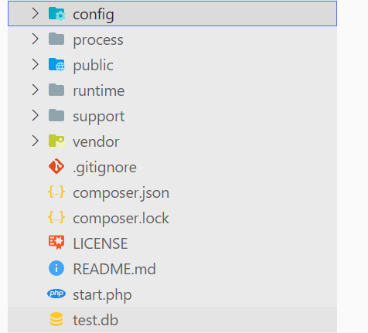Click the PHP logo icon for start.php
This screenshot has width=368, height=333.
pos(56,294)
